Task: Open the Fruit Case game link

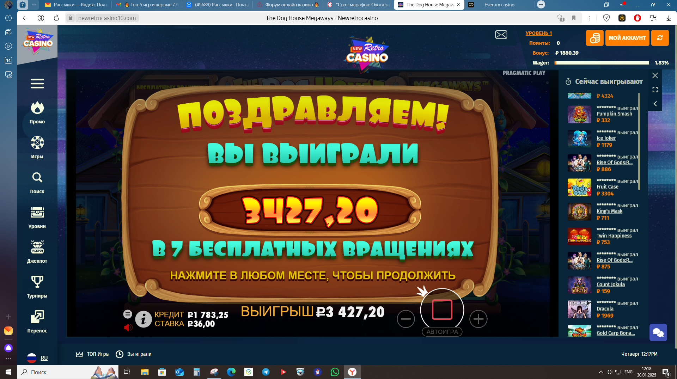Action: 608,187
